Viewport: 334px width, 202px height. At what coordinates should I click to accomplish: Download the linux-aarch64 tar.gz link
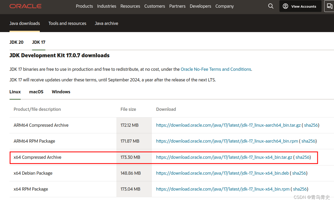coord(228,125)
